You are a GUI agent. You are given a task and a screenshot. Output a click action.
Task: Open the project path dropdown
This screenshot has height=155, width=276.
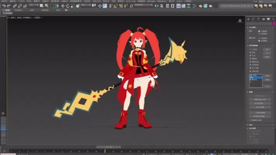coord(236,6)
